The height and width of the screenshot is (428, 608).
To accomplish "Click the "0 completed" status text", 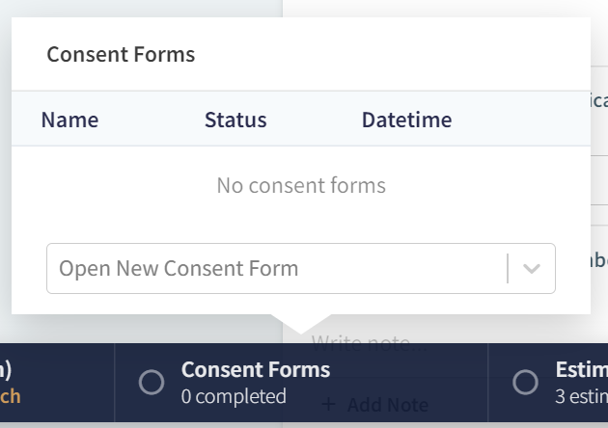I will coord(234,396).
